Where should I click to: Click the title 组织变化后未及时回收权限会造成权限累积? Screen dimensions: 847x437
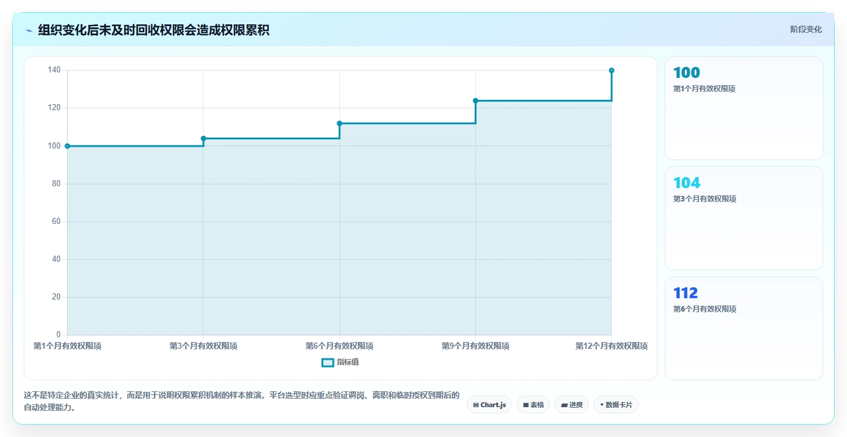[154, 30]
